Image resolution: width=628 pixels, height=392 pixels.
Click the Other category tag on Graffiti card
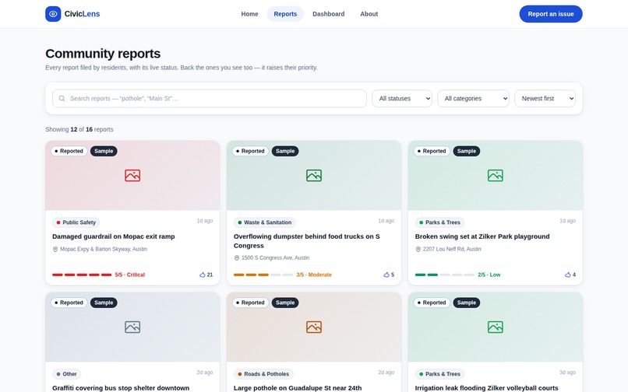67,374
